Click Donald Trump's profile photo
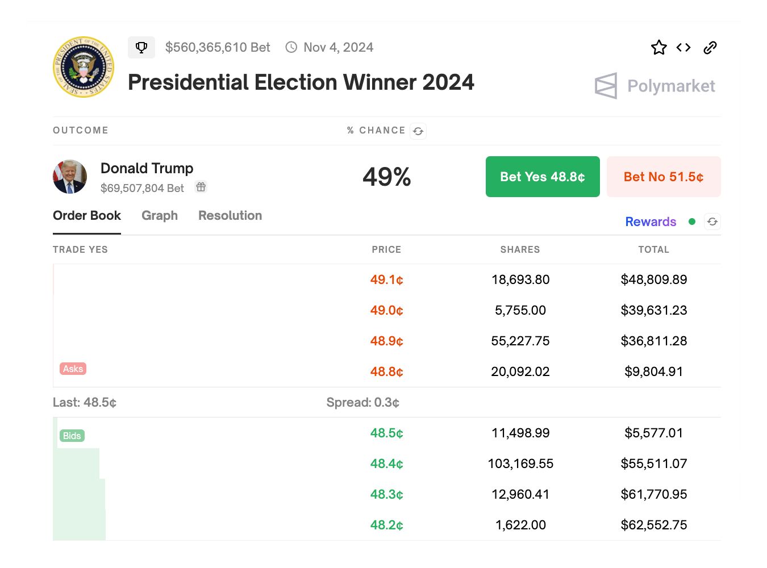Image resolution: width=767 pixels, height=568 pixels. click(70, 177)
